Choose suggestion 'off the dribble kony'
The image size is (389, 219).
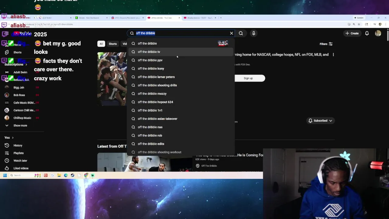click(181, 68)
